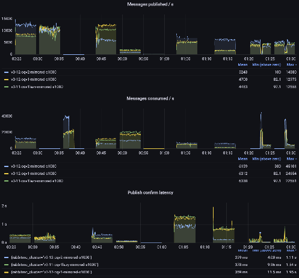Open the Messages consumed / s panel title
This screenshot has width=299, height=278.
(150, 98)
